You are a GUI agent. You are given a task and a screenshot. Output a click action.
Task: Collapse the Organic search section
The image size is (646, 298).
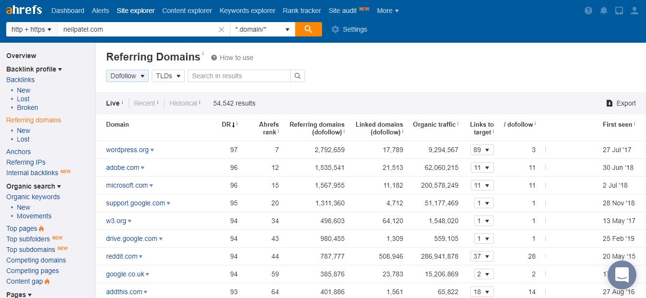tap(34, 186)
